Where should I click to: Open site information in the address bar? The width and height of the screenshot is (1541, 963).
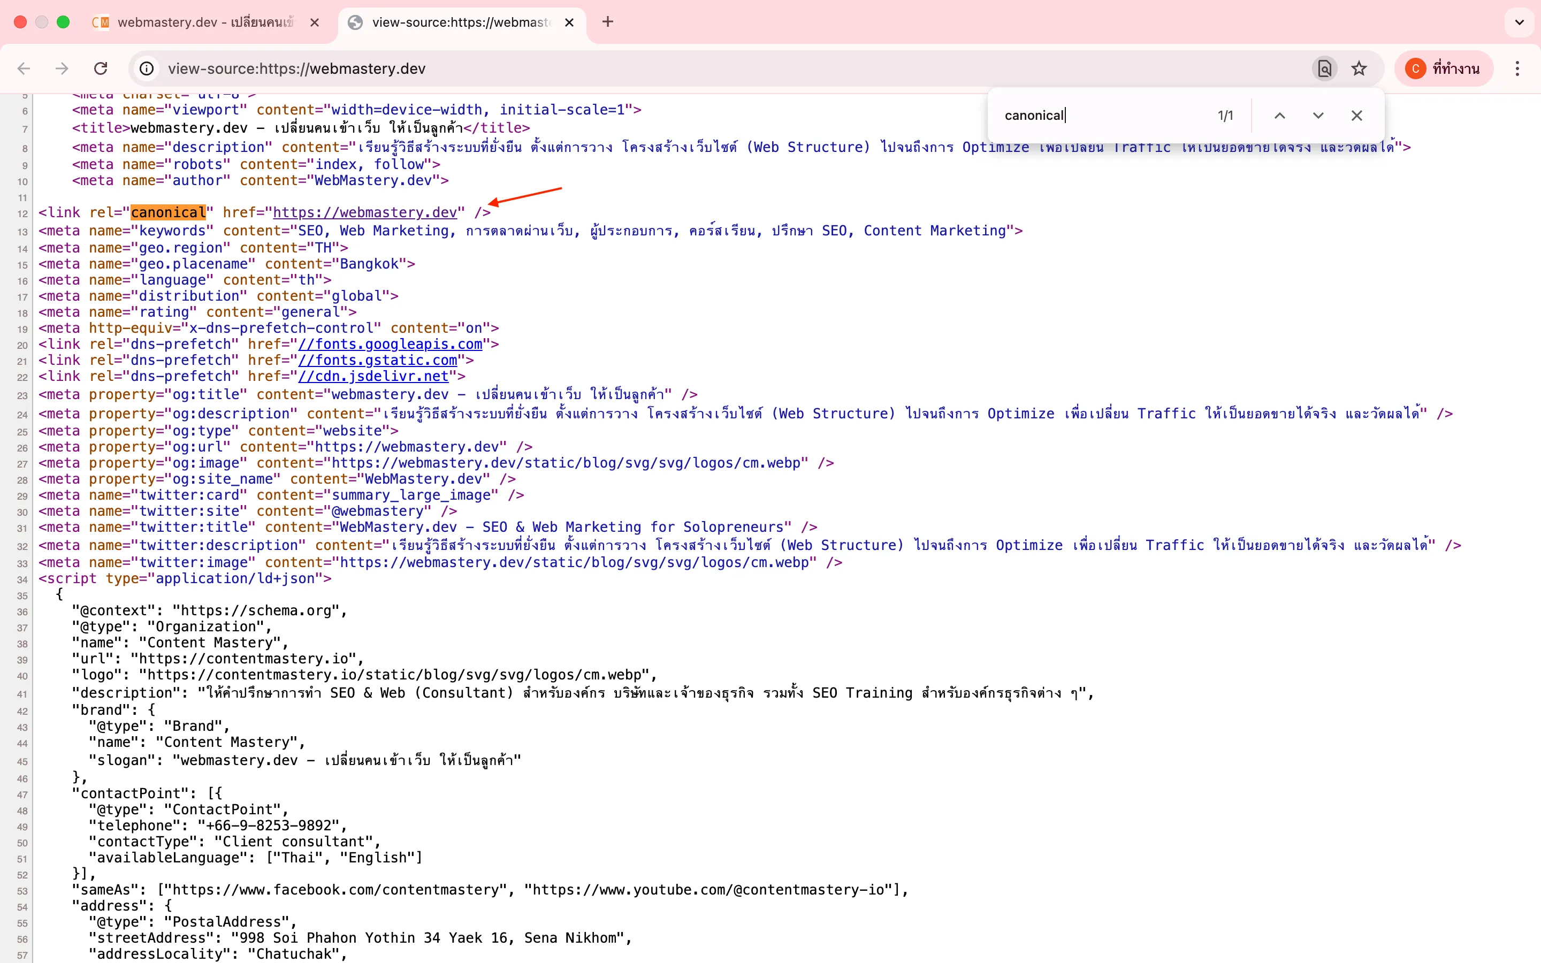click(x=146, y=68)
